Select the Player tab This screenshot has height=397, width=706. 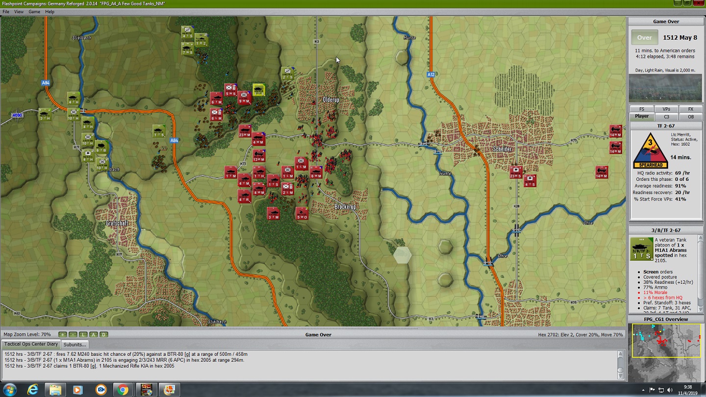tap(642, 117)
